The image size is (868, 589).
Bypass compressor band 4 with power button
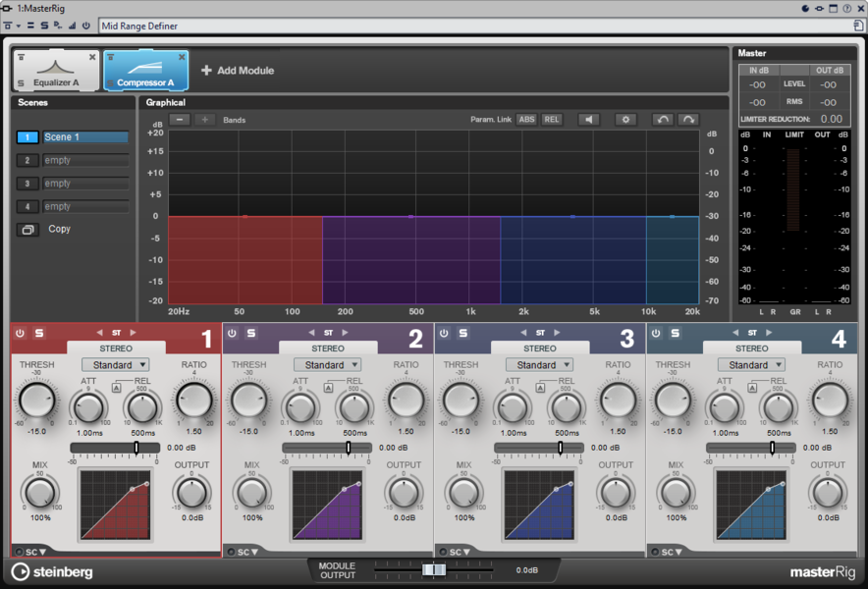pos(656,333)
